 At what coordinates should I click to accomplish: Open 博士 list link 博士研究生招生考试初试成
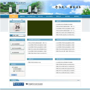click(66, 68)
